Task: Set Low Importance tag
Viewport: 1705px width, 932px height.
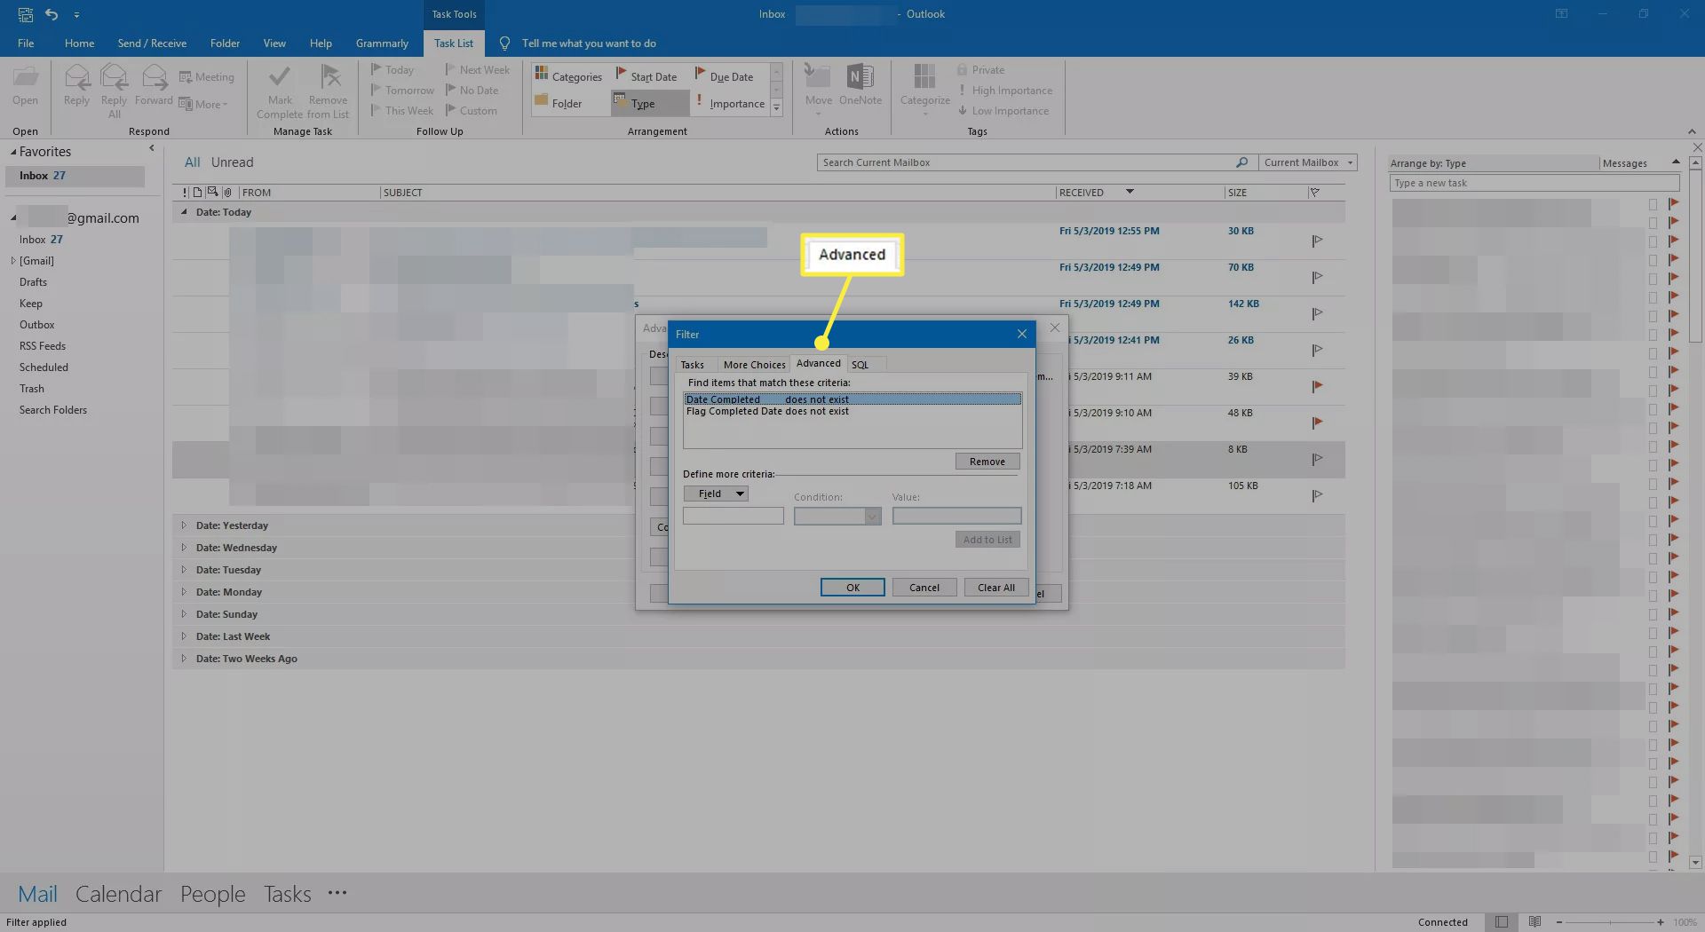Action: [x=1003, y=110]
